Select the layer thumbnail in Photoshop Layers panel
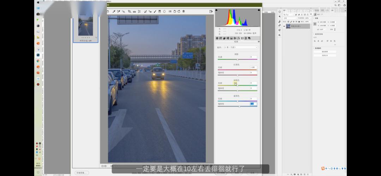Screen dimensions: 381x176 (x=288, y=26)
